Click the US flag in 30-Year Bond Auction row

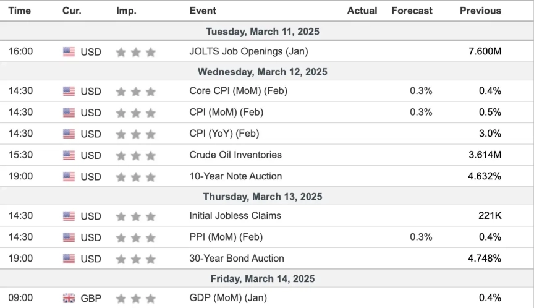coord(69,259)
